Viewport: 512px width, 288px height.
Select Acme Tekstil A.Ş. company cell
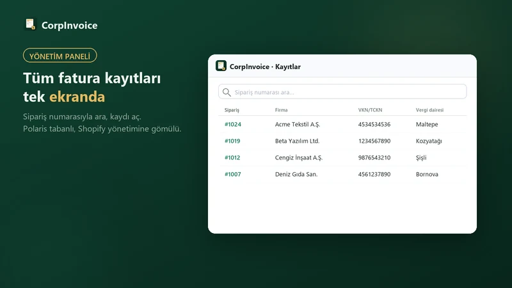tap(298, 124)
